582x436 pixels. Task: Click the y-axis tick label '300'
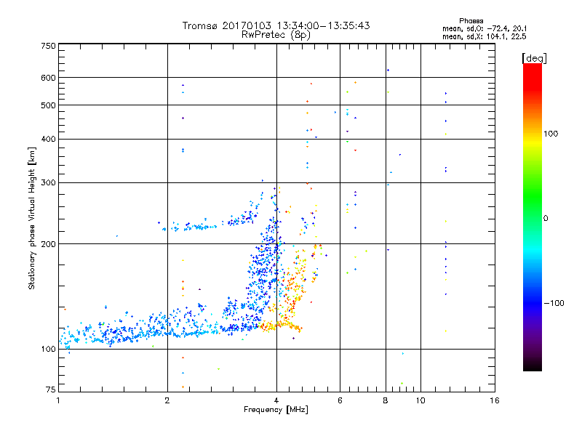point(48,182)
